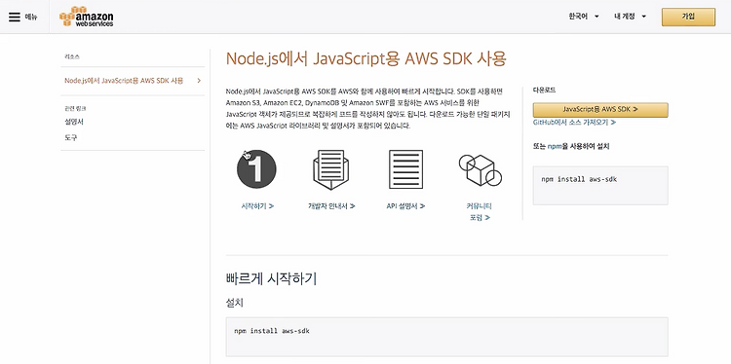Image resolution: width=731 pixels, height=364 pixels.
Task: Click the API 설명서 link
Action: click(x=405, y=205)
